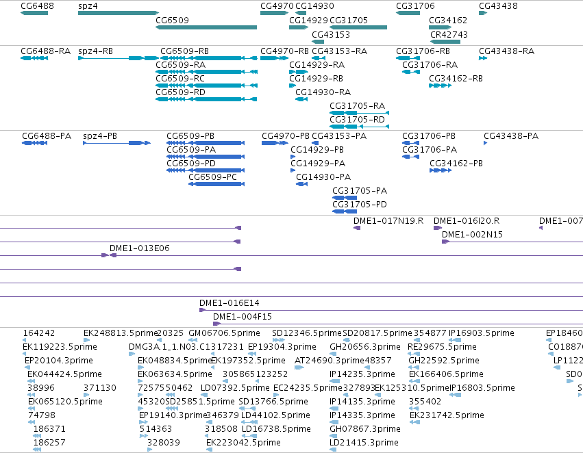Image resolution: width=583 pixels, height=453 pixels.
Task: Select the IP14235.3prime EST marker
Action: click(x=334, y=381)
